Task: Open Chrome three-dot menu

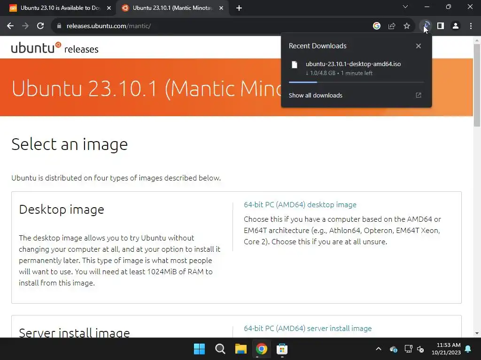Action: pyautogui.click(x=471, y=26)
